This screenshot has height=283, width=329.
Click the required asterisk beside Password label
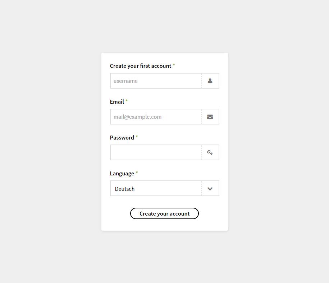coord(137,137)
